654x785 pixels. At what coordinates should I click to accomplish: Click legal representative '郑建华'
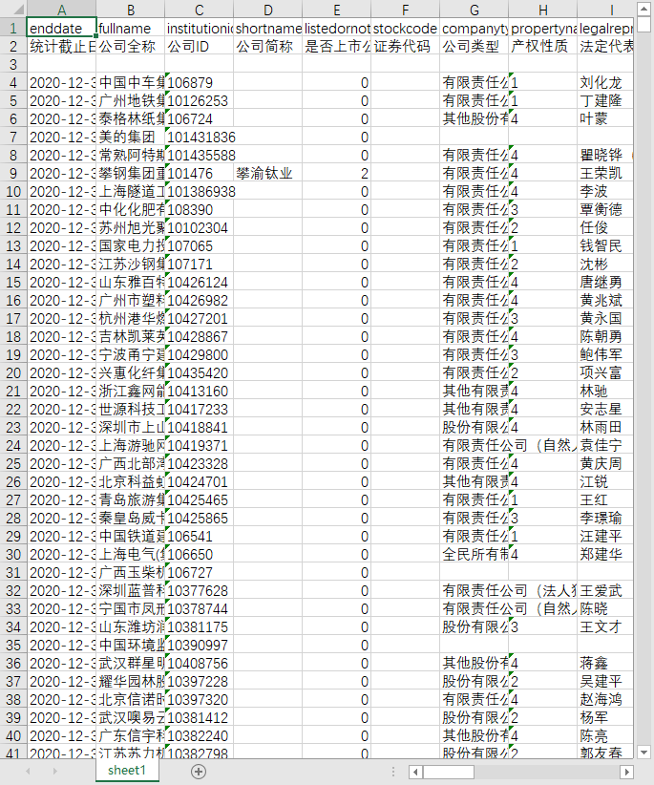(x=605, y=554)
